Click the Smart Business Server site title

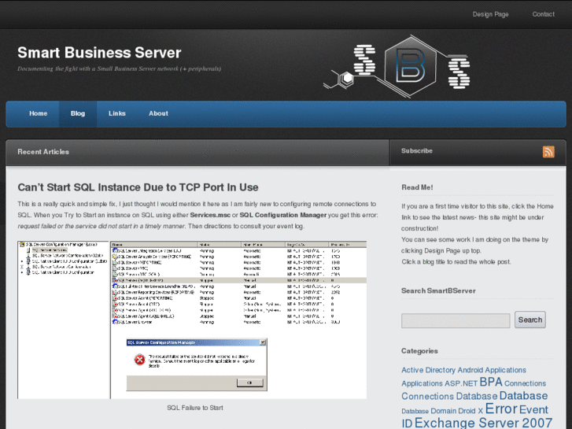99,53
